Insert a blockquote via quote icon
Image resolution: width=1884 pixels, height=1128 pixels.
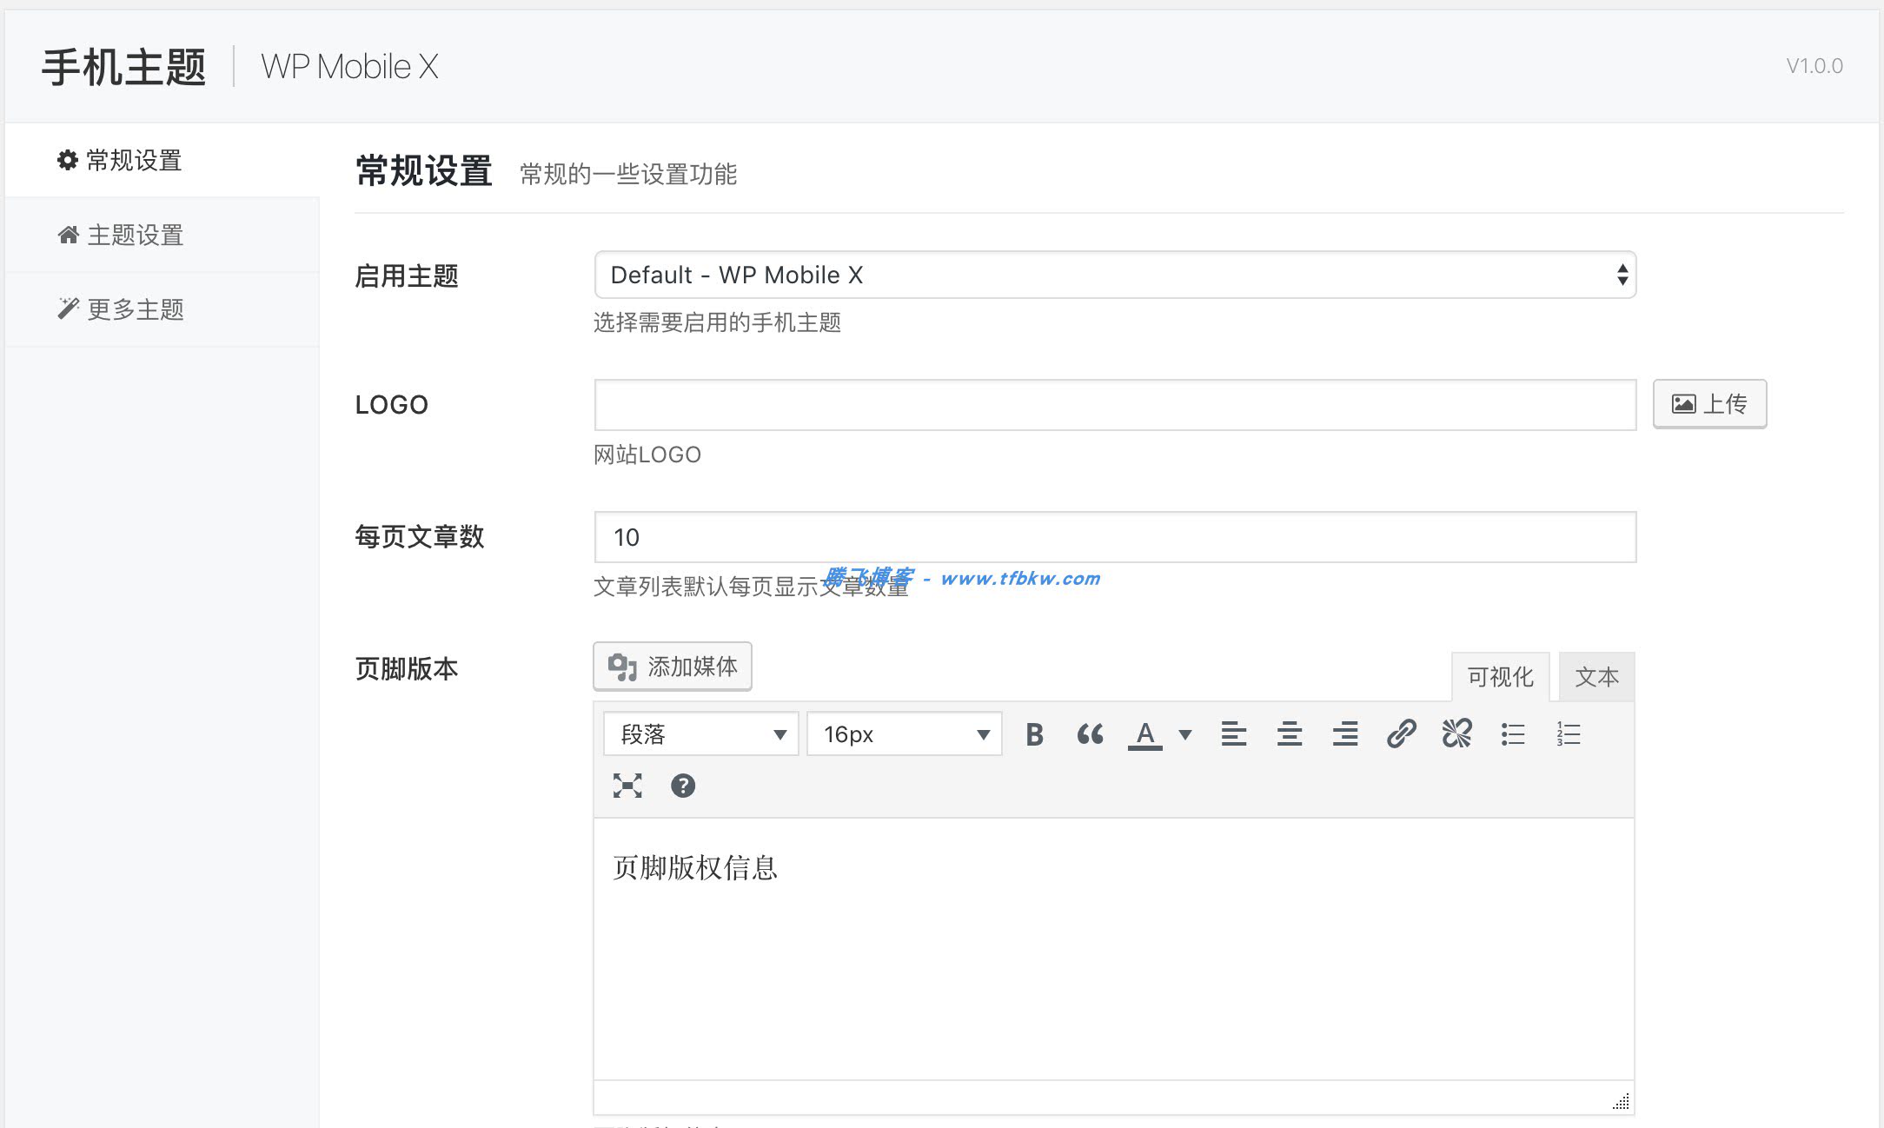pos(1090,734)
